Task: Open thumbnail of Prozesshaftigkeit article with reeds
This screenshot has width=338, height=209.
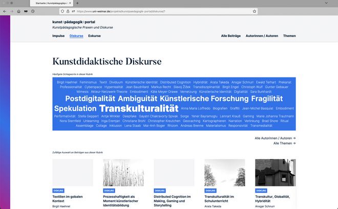Action: point(123,173)
